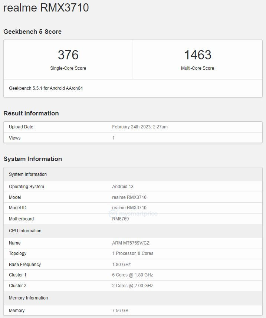Viewport: 266px width, 318px height.
Task: Click the 2 Cores @ 2.00 GHz value
Action: click(x=132, y=286)
